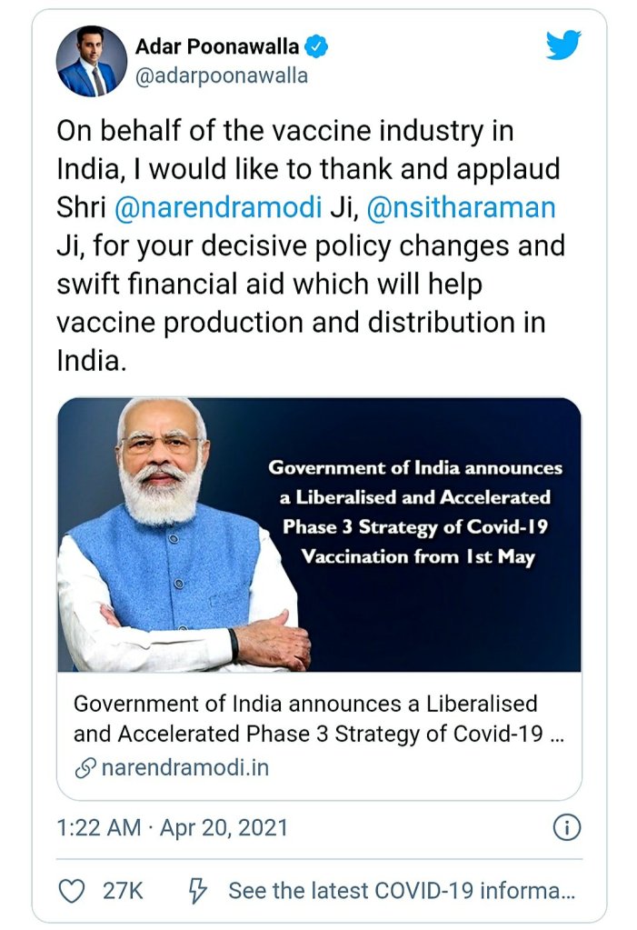Click the lightning bolt icon

[x=195, y=890]
